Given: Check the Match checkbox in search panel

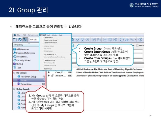Looking at the screenshot, I should (x=137, y=45).
